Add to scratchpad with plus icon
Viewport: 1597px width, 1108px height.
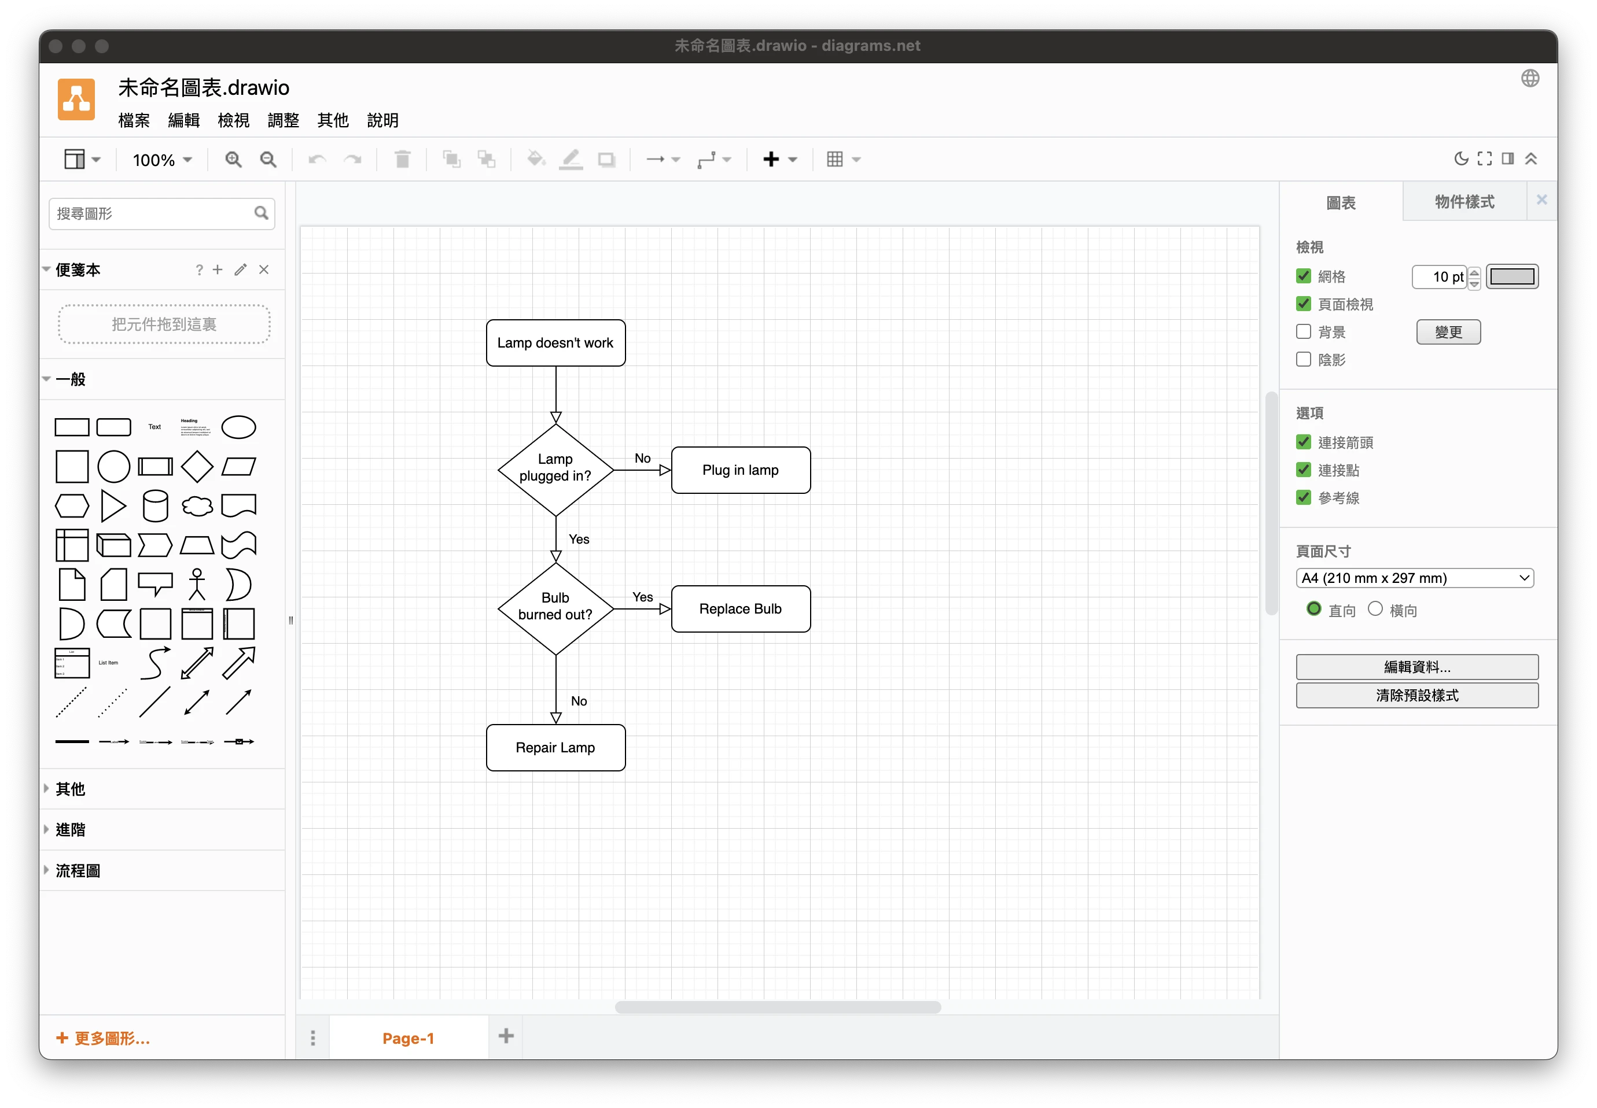pos(218,270)
